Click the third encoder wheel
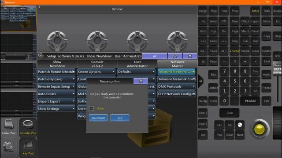 click(x=137, y=41)
